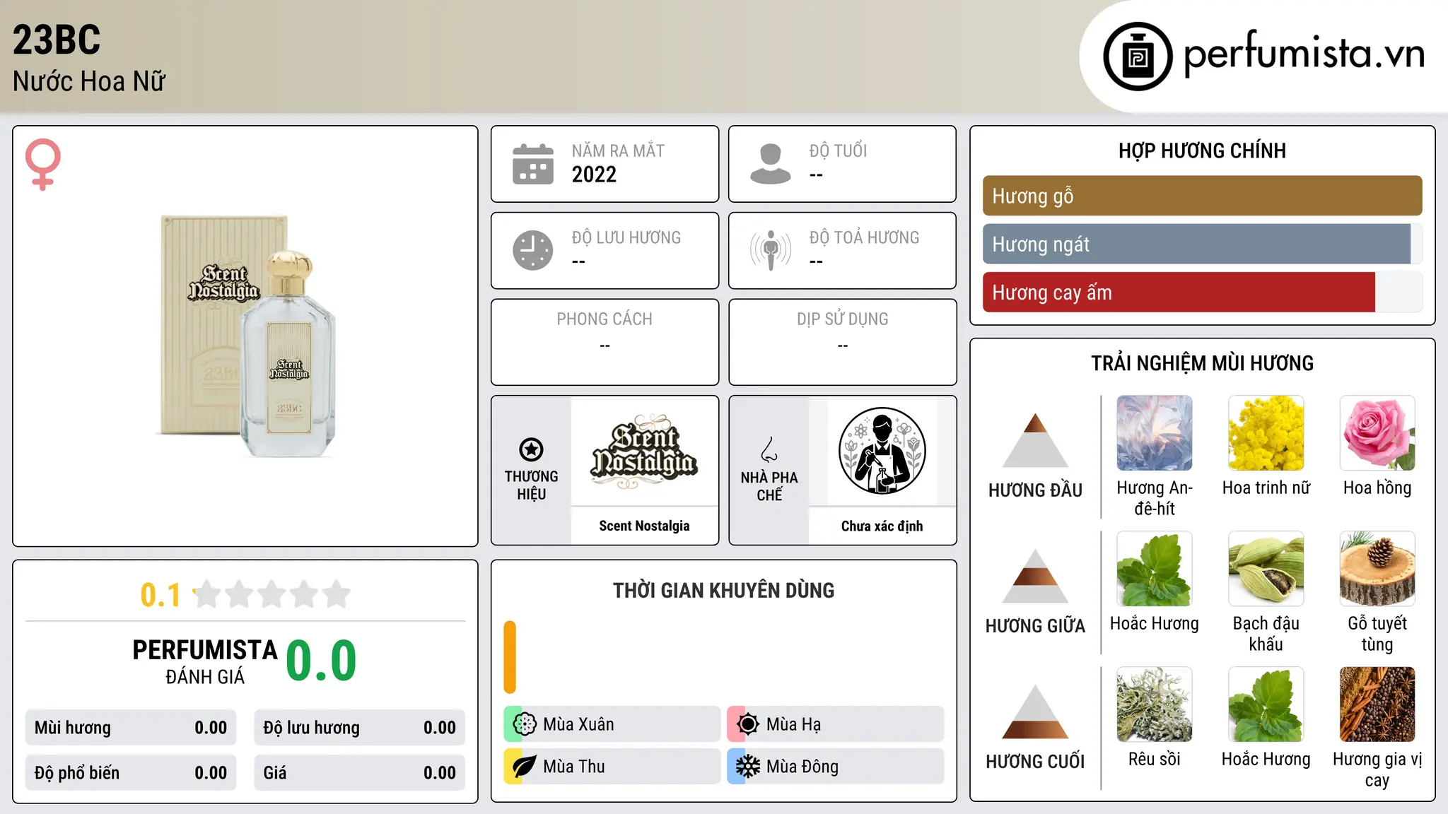Click the 0.1 star rating value
The width and height of the screenshot is (1448, 814).
pyautogui.click(x=160, y=595)
